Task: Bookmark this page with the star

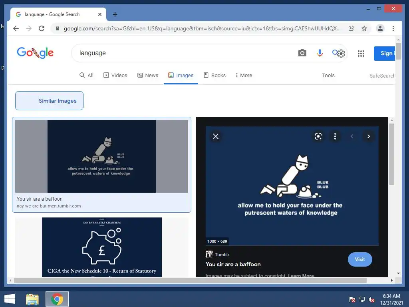Action: (x=364, y=28)
